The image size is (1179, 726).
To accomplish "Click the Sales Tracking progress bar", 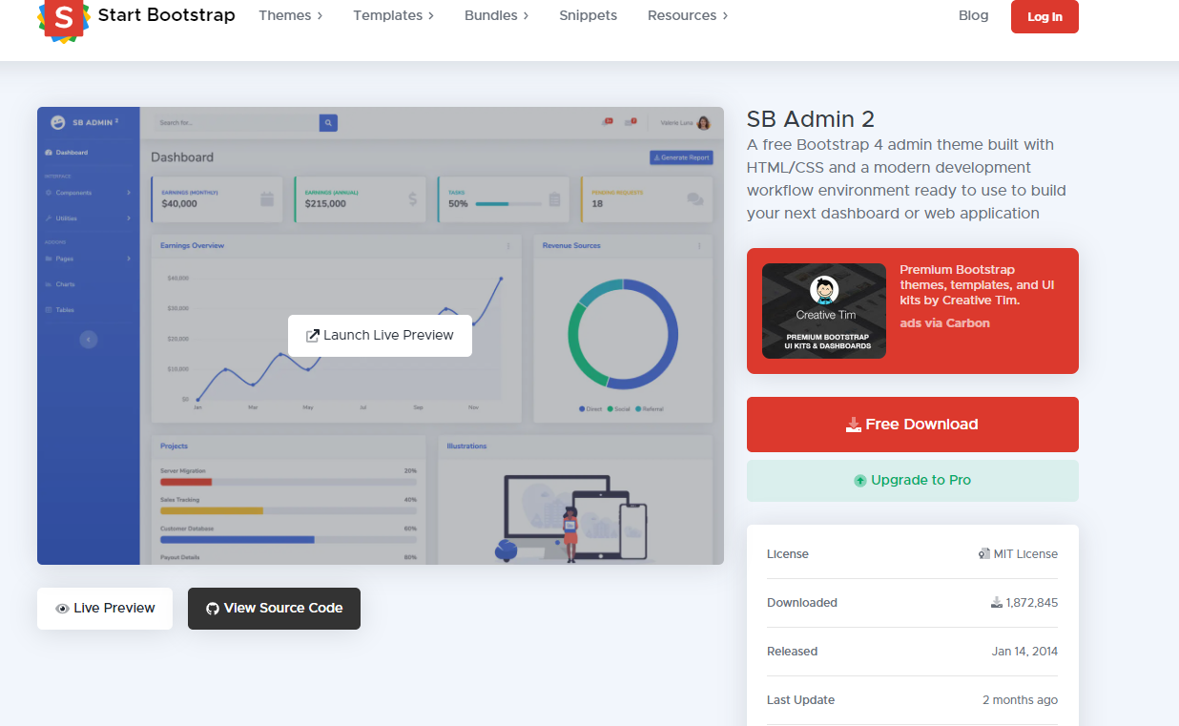I will (288, 510).
